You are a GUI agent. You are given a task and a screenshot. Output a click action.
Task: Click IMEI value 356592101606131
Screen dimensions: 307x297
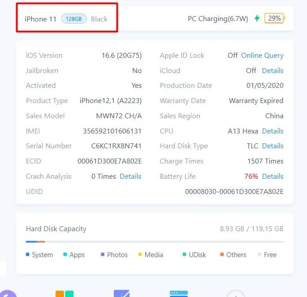(112, 131)
